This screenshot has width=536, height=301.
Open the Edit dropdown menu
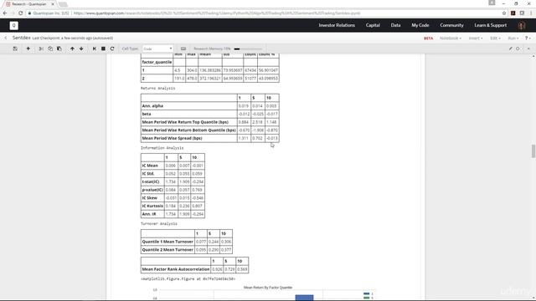(x=495, y=38)
